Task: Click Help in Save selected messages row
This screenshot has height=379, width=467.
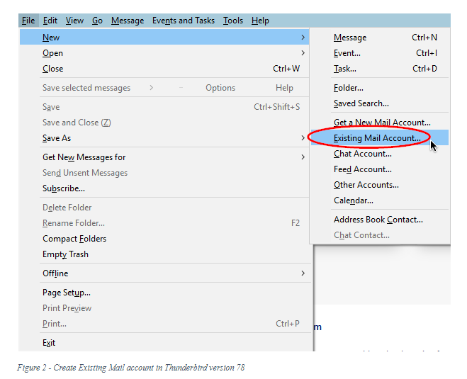Action: click(284, 88)
